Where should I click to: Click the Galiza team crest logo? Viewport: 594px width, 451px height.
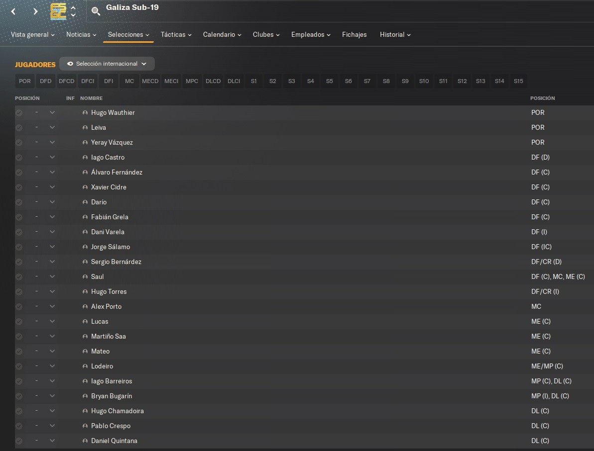tap(58, 11)
